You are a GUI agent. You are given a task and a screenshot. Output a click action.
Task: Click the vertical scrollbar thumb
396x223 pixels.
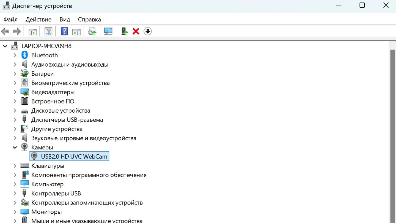pos(393,136)
